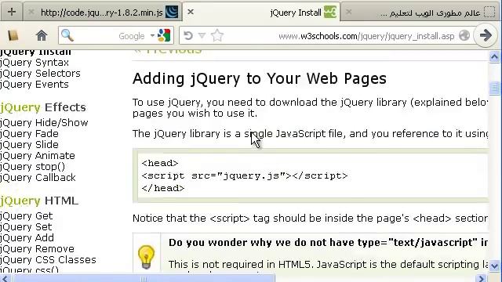502x282 pixels.
Task: Click the search magnifier icon
Action: (67, 35)
